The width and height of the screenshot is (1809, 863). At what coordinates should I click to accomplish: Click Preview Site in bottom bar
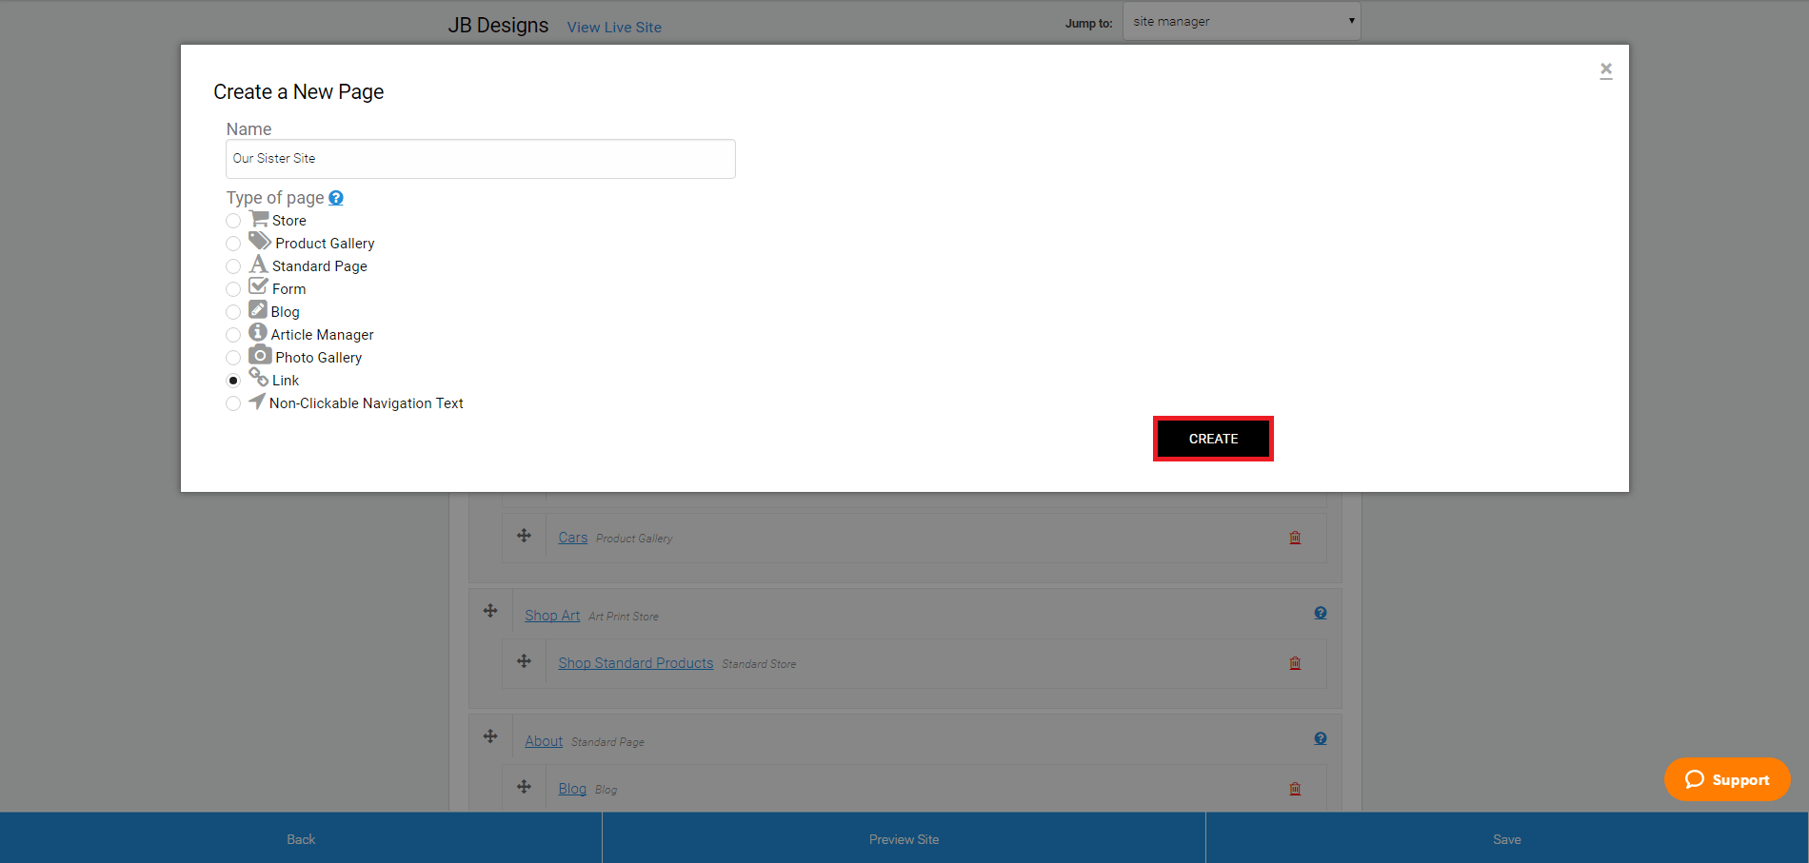point(904,839)
